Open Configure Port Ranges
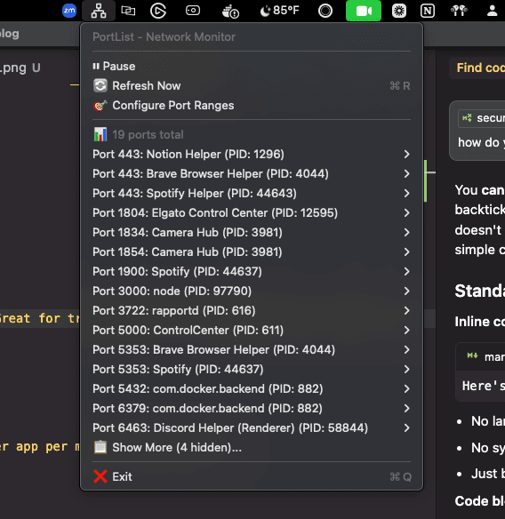This screenshot has width=505, height=519. coord(252,105)
